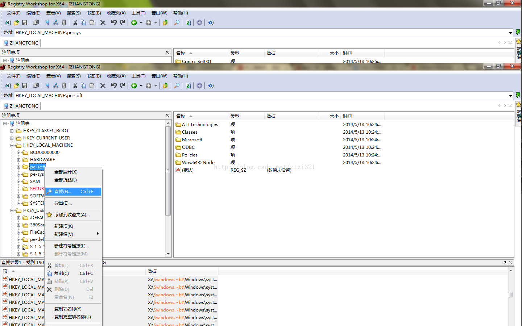This screenshot has width=522, height=326.
Task: Select 查找(F)... in the context menu
Action: click(73, 192)
